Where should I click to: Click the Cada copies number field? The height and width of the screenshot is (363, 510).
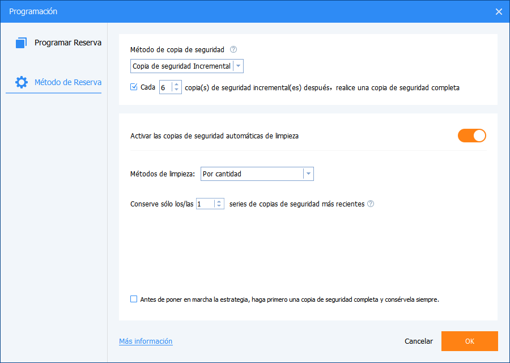click(165, 87)
